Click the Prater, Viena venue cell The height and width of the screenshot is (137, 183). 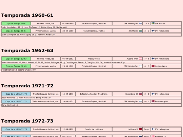coord(94,59)
